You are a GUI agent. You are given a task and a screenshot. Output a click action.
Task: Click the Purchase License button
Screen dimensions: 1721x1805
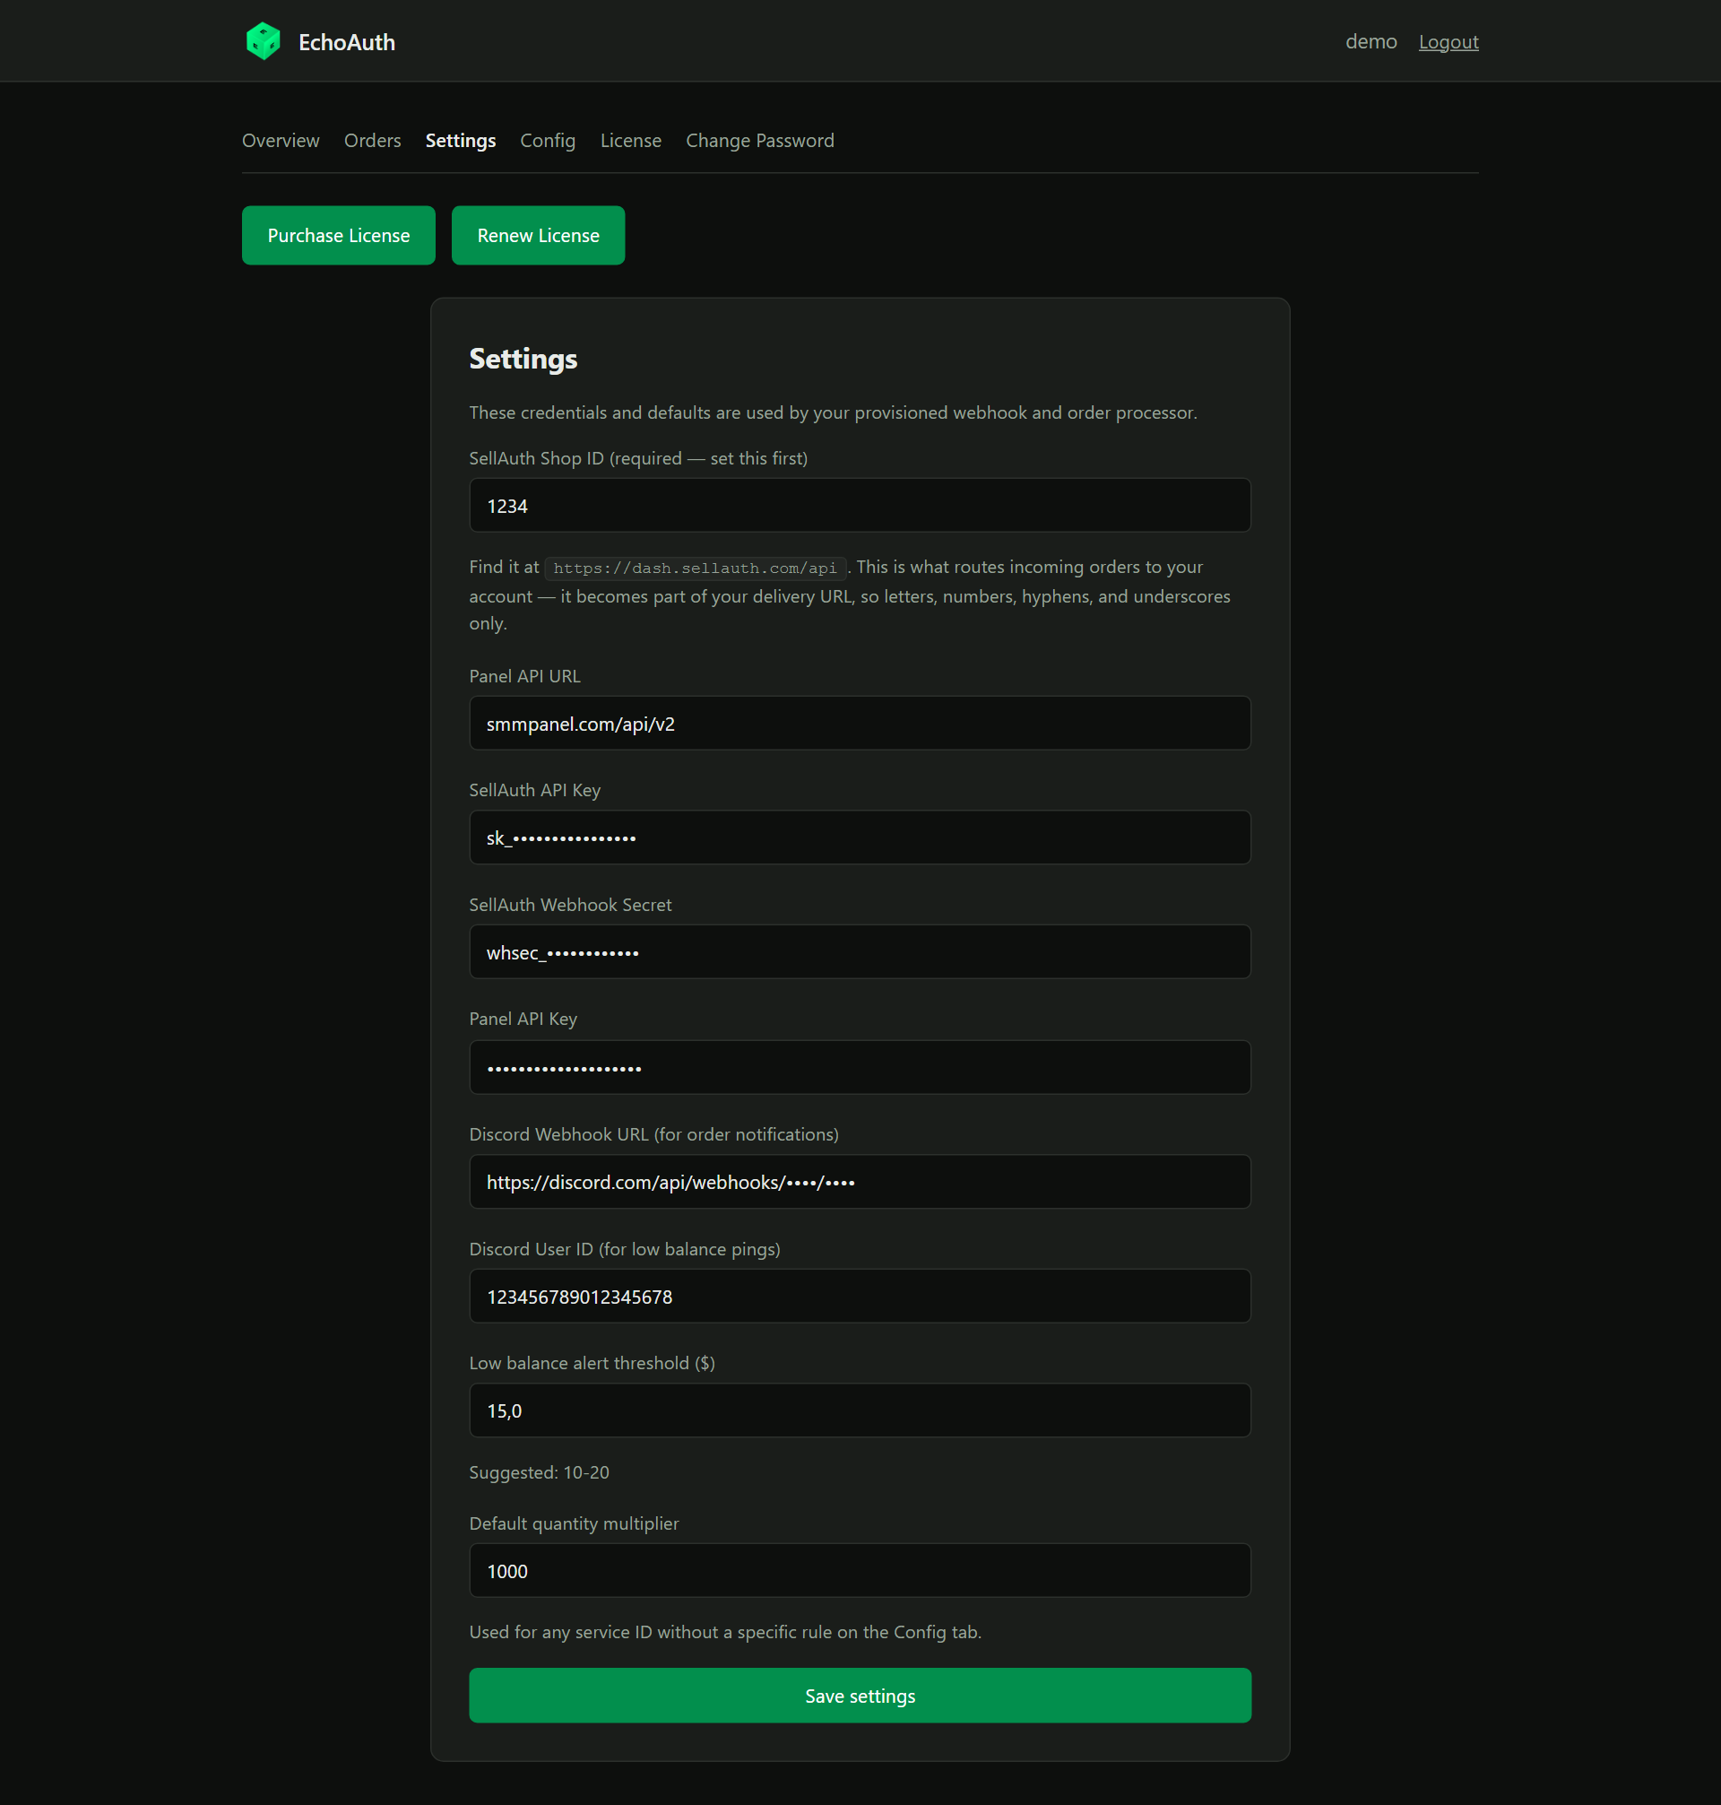pos(339,235)
